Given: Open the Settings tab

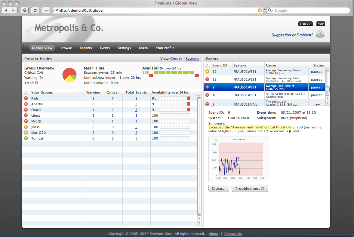Looking at the screenshot, I should (x=125, y=48).
